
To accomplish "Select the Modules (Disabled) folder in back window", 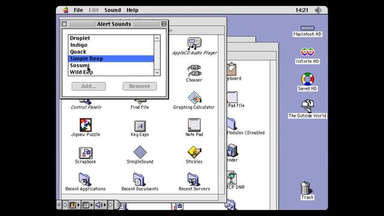I will [x=232, y=124].
